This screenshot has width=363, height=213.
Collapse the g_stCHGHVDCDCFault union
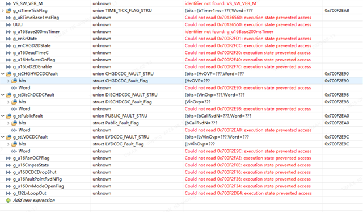pyautogui.click(x=2, y=74)
